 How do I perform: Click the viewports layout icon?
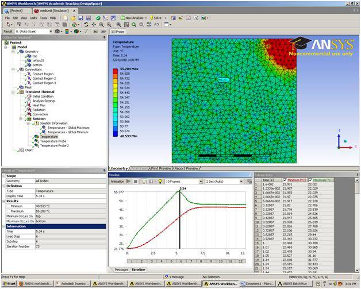click(x=167, y=25)
